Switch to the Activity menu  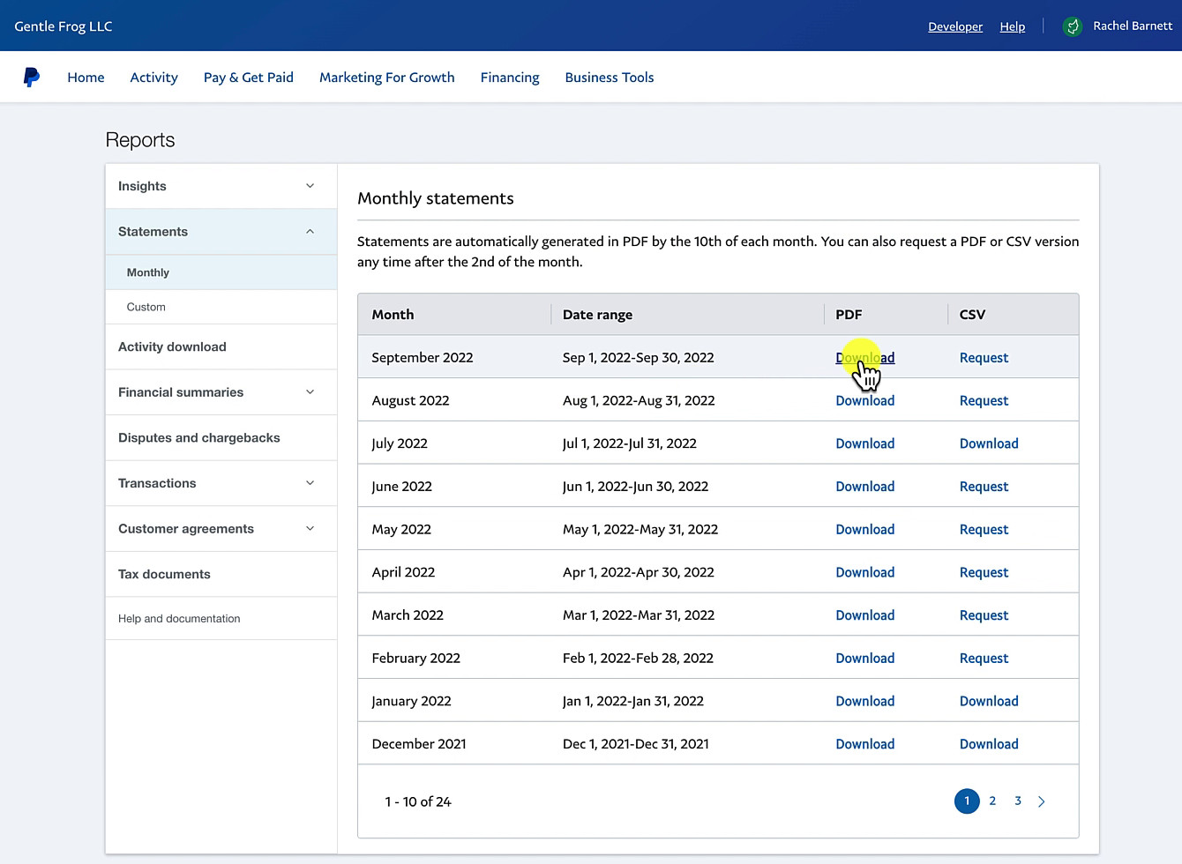pyautogui.click(x=153, y=77)
